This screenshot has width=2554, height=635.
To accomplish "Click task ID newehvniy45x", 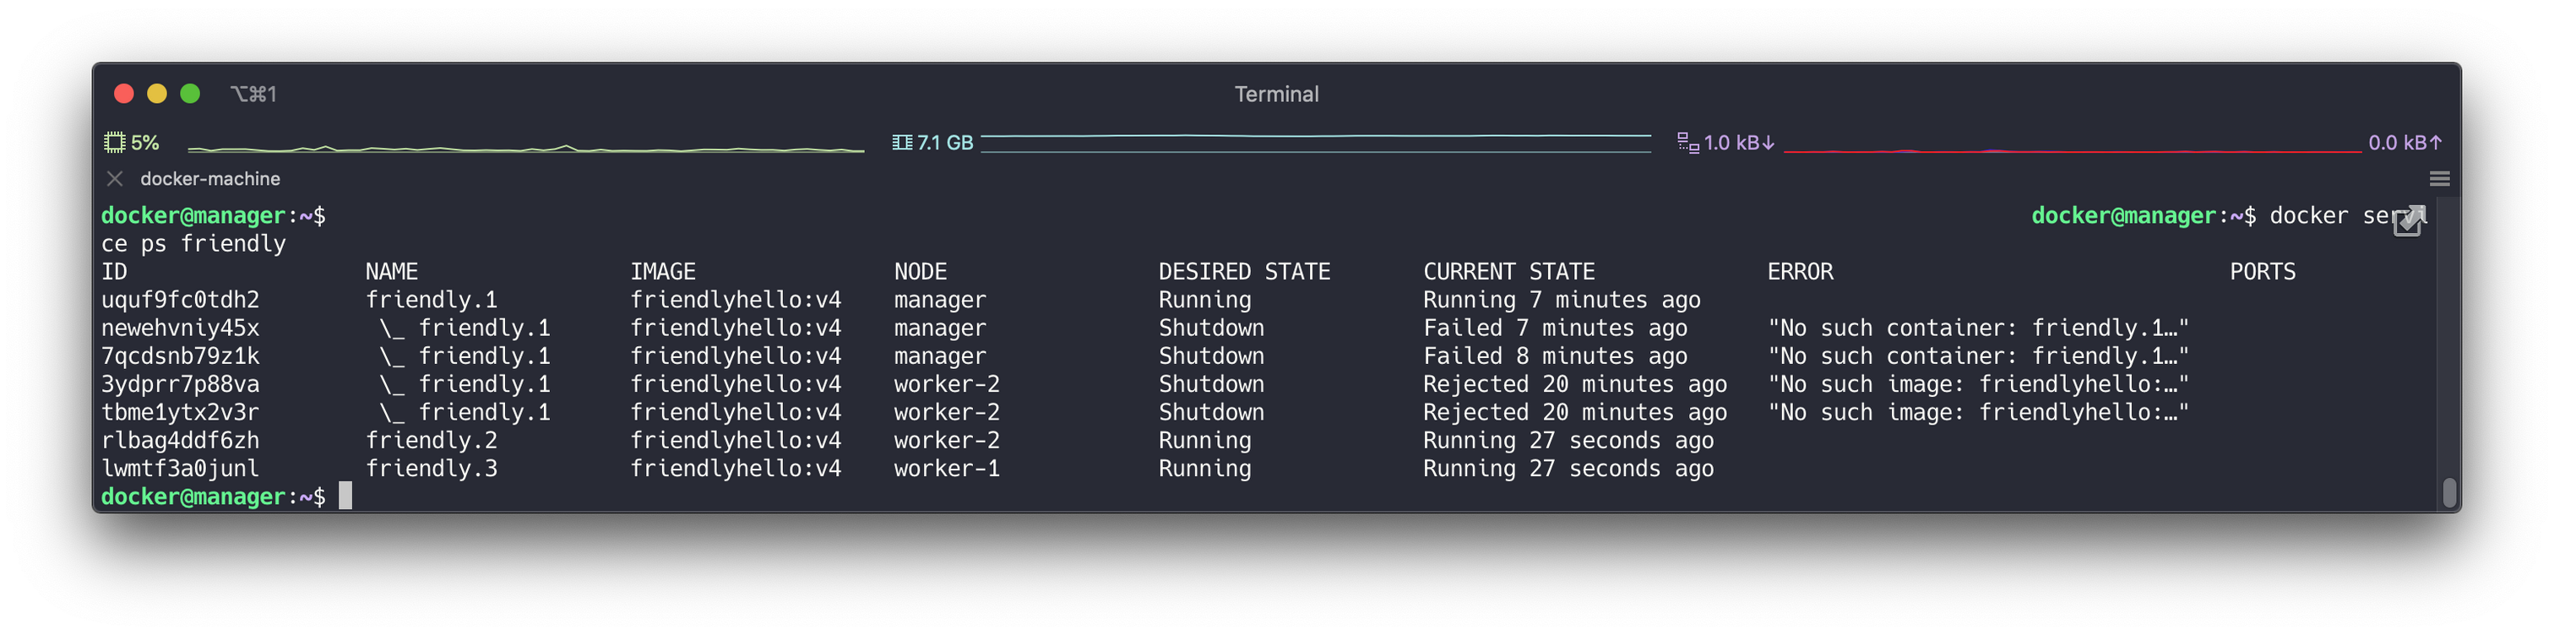I will click(x=181, y=328).
